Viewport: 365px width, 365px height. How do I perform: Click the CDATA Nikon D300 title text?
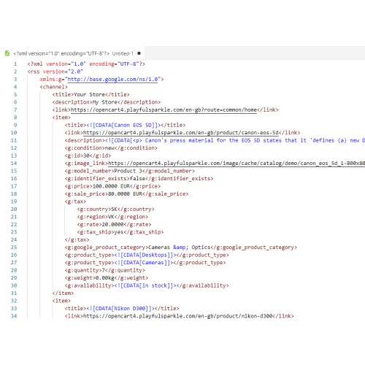pos(122,309)
